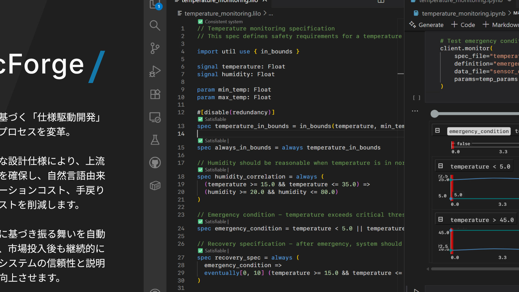The width and height of the screenshot is (519, 292).
Task: Click temperature_monitoring.ipynb in the breadcrumb
Action: point(463,14)
